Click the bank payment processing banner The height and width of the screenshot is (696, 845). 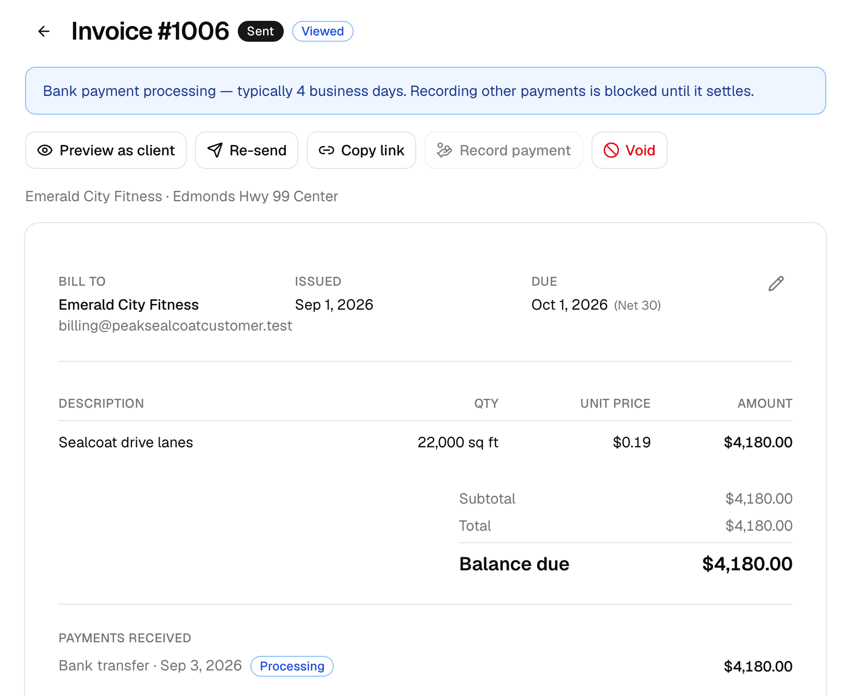pyautogui.click(x=426, y=91)
